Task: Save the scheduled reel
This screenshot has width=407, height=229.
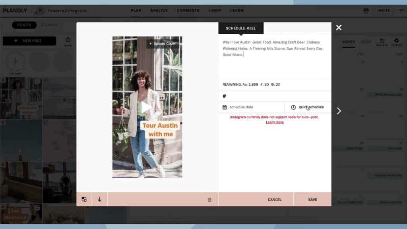Action: click(x=312, y=200)
